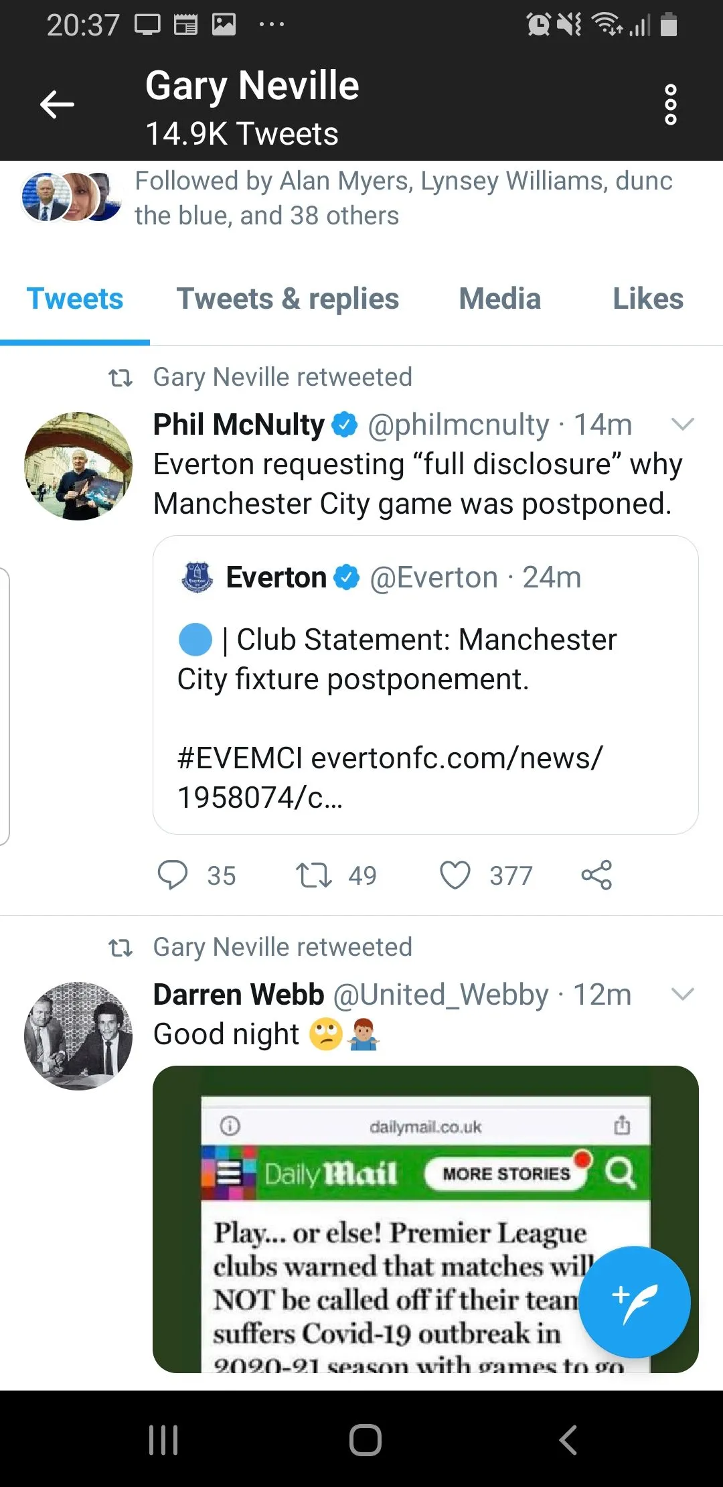The height and width of the screenshot is (1487, 723).
Task: Tap the compose new tweet button
Action: (633, 1301)
